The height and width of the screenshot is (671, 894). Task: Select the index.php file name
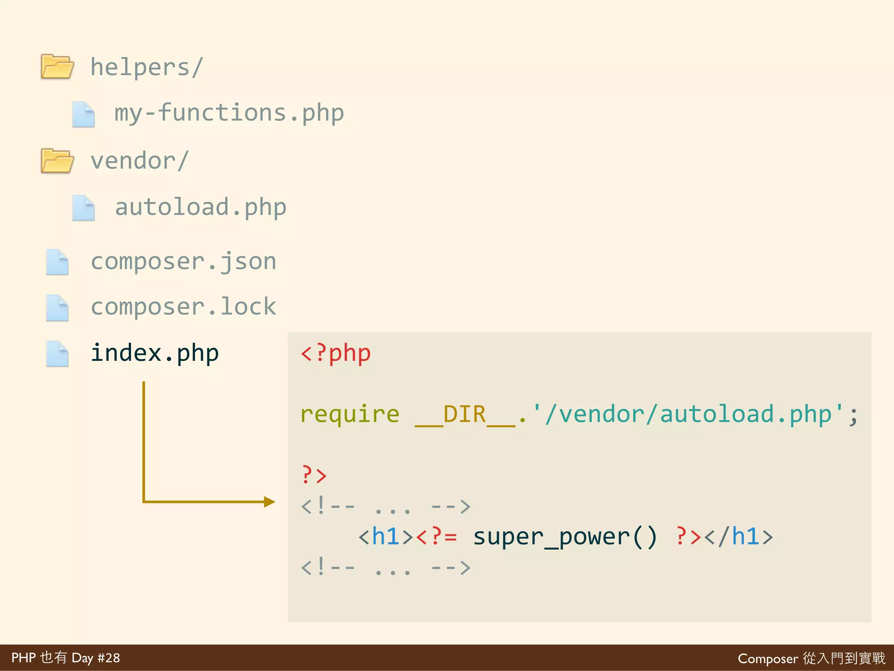click(x=155, y=353)
